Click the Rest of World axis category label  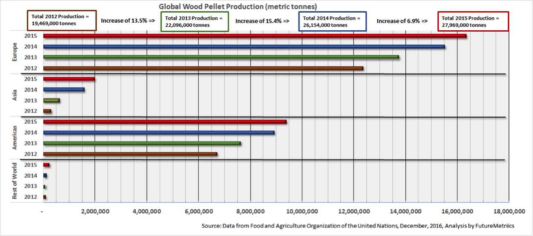[15, 180]
